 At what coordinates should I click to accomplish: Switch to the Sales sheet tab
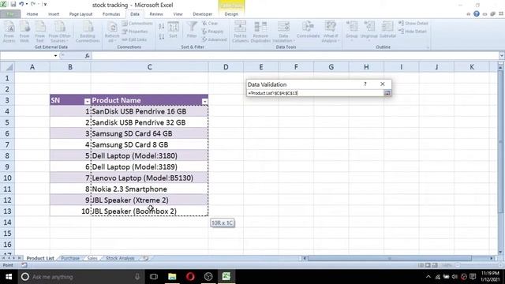tap(92, 258)
